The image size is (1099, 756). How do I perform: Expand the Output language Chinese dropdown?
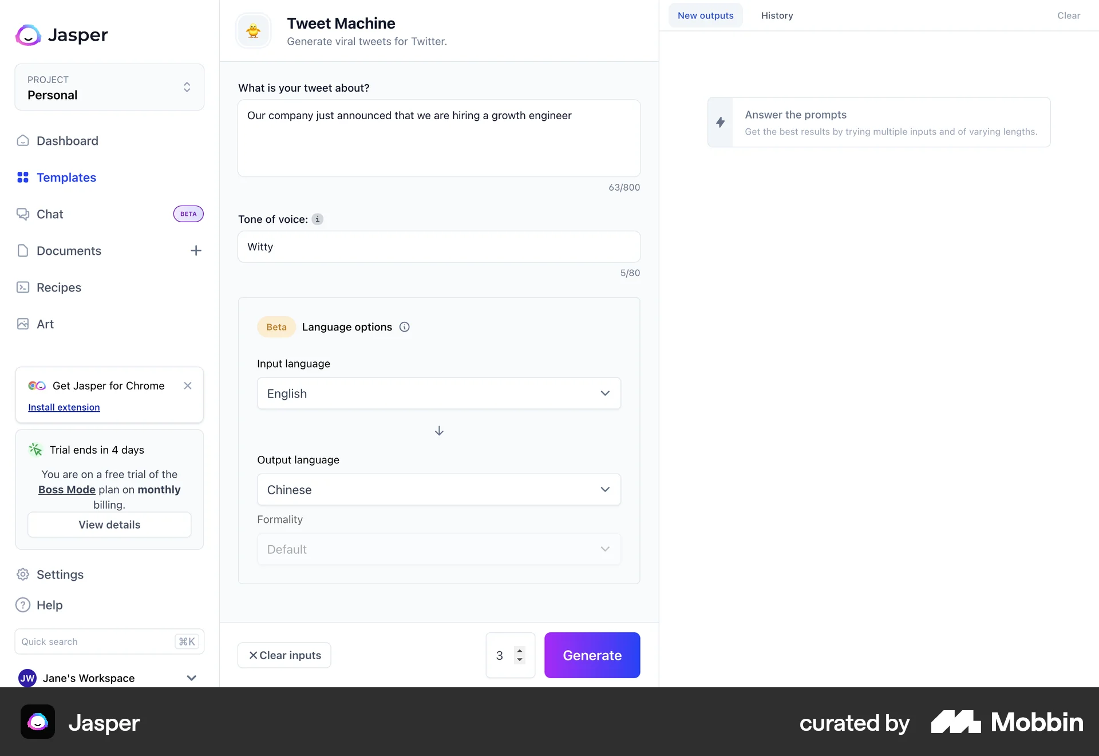pyautogui.click(x=438, y=490)
